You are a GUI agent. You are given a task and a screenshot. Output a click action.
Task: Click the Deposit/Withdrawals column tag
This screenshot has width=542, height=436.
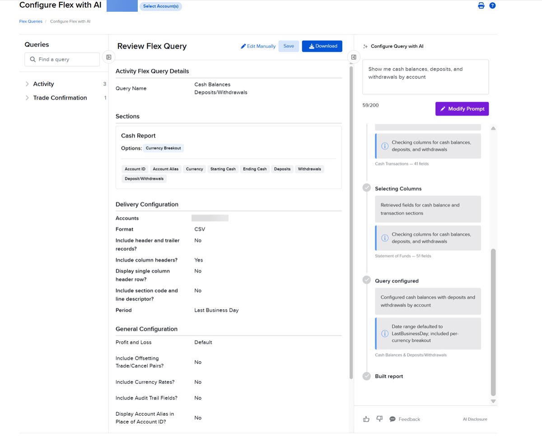click(144, 179)
